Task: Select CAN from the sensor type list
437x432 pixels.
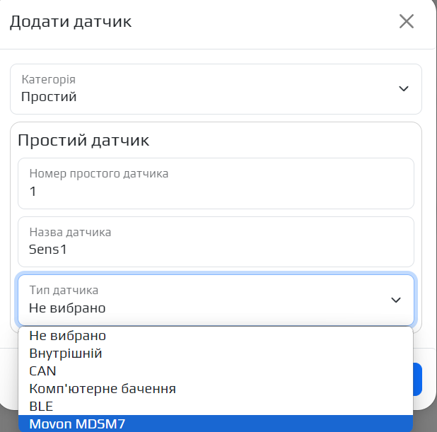Action: pos(42,370)
